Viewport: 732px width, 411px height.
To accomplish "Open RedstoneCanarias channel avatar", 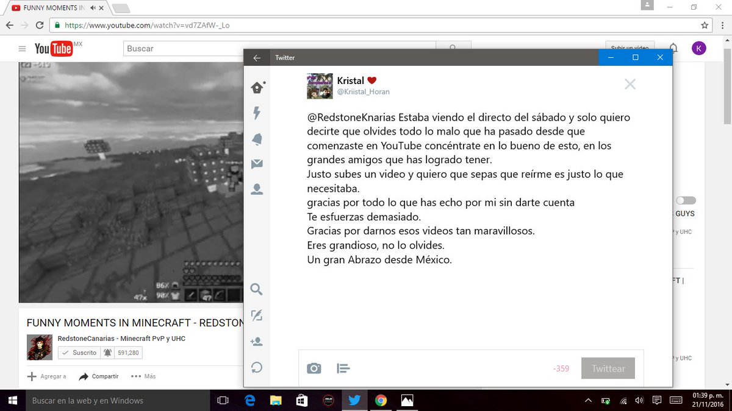I will pyautogui.click(x=40, y=347).
